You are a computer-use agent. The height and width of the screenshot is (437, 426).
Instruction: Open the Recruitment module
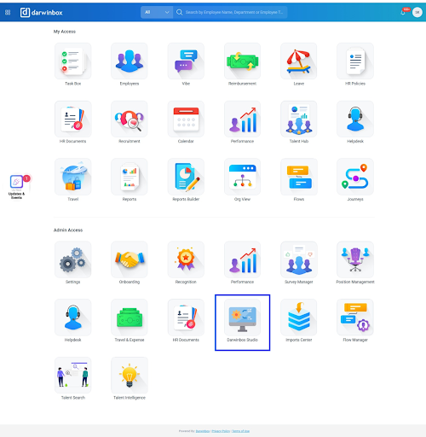coord(130,119)
